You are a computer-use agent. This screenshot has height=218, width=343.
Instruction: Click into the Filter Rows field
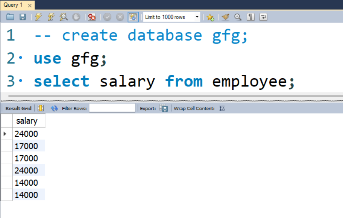[112, 108]
